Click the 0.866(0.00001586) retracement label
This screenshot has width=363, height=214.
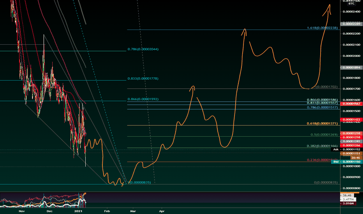coord(322,100)
